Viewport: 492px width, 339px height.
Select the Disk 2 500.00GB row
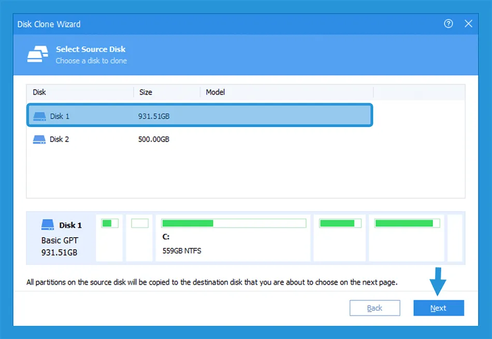199,139
